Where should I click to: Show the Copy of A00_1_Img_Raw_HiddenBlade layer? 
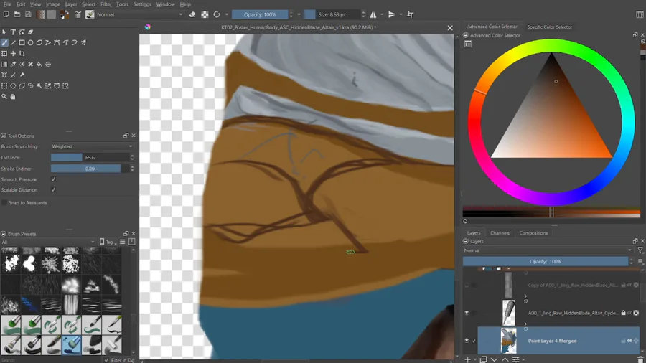point(467,285)
